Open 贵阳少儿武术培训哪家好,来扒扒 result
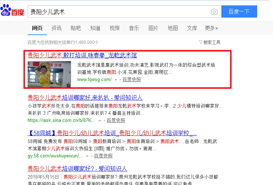The width and height of the screenshot is (273, 185). pyautogui.click(x=85, y=98)
